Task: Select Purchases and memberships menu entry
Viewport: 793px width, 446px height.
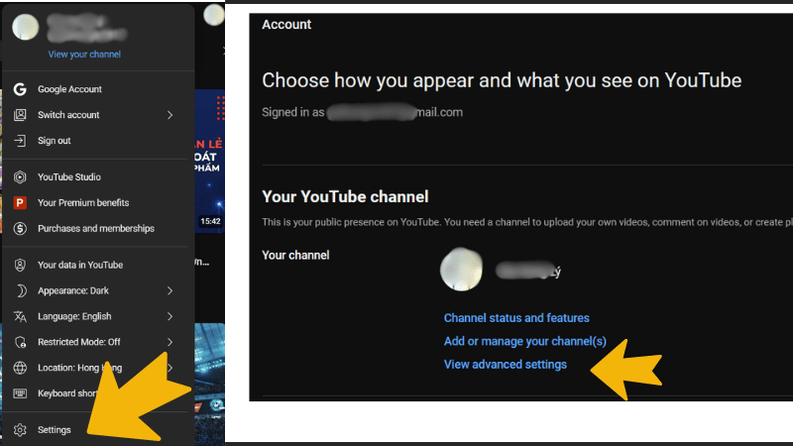Action: [98, 229]
